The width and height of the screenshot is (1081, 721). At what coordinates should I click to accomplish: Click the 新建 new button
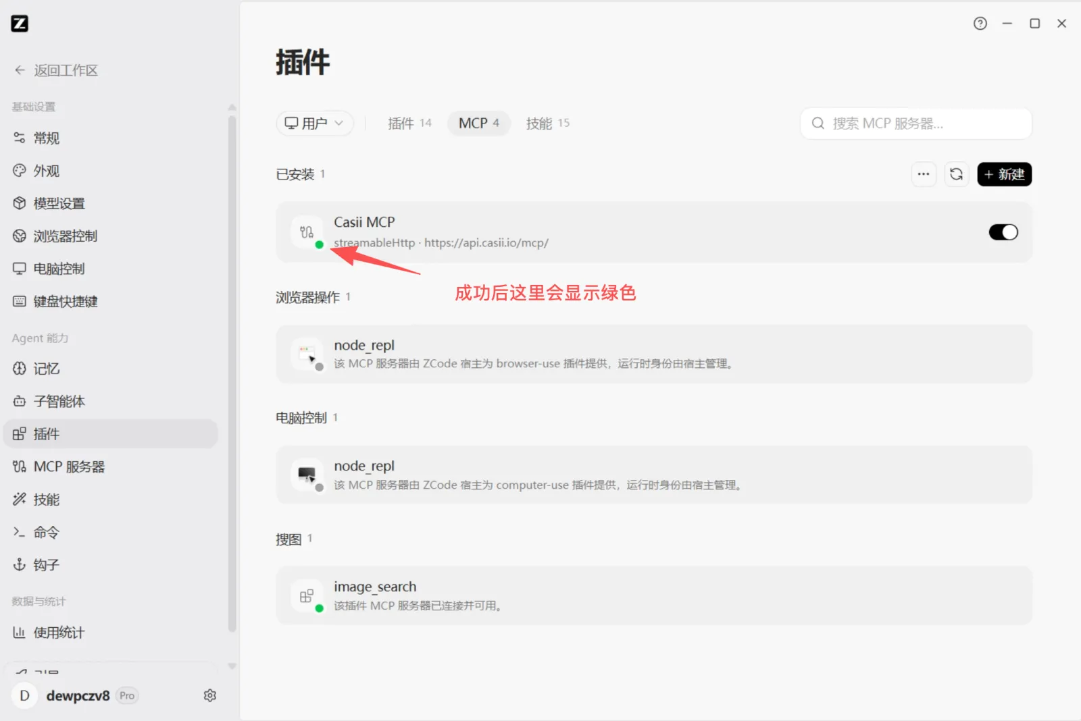click(1004, 174)
